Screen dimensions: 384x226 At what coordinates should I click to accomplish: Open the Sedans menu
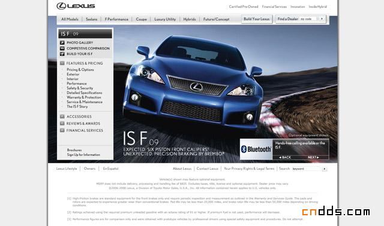pos(92,19)
